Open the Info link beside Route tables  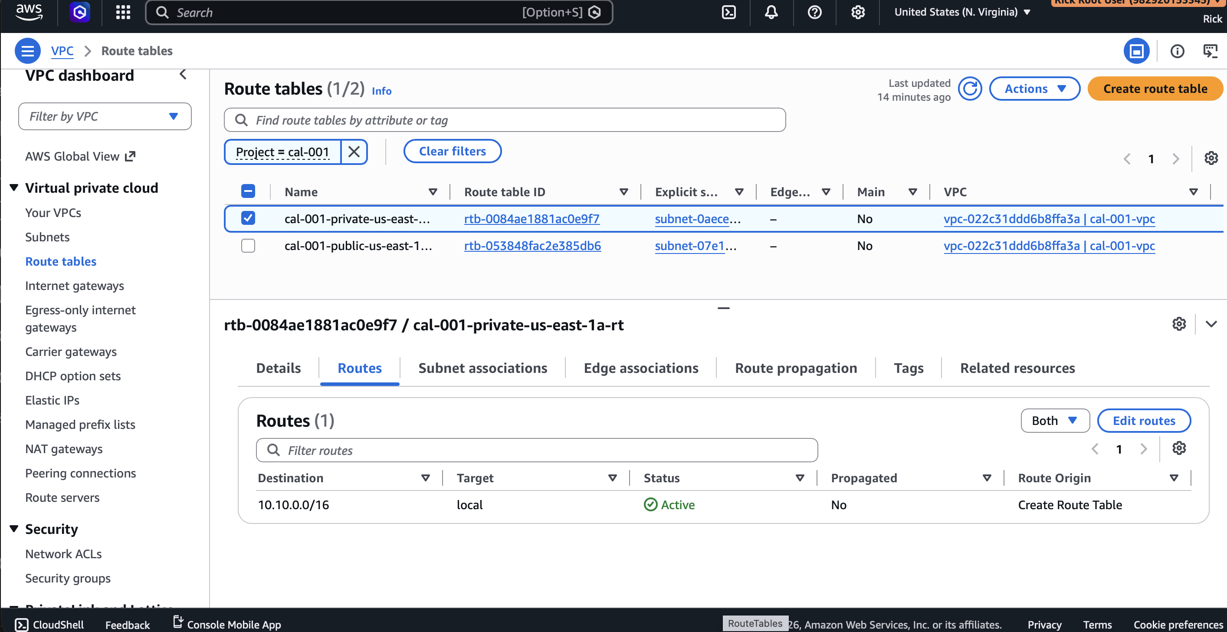click(381, 91)
